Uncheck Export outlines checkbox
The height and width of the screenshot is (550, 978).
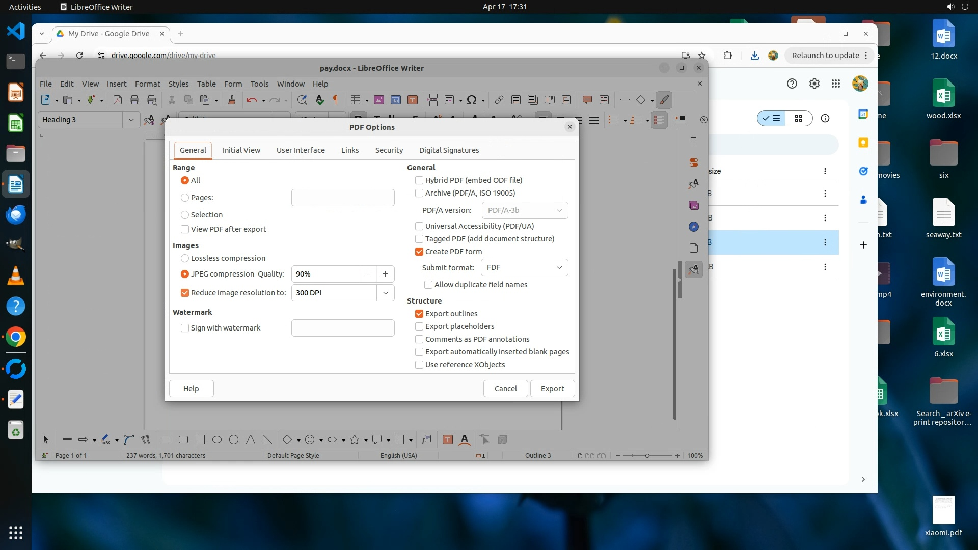point(419,314)
